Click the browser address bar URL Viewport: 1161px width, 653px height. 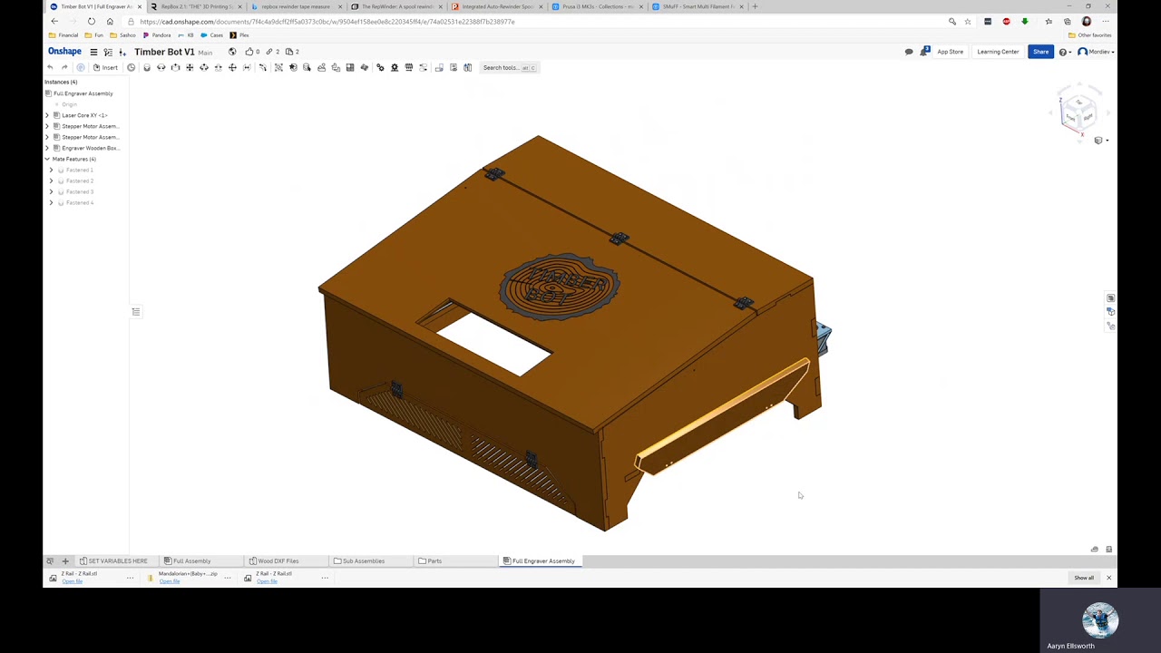327,22
